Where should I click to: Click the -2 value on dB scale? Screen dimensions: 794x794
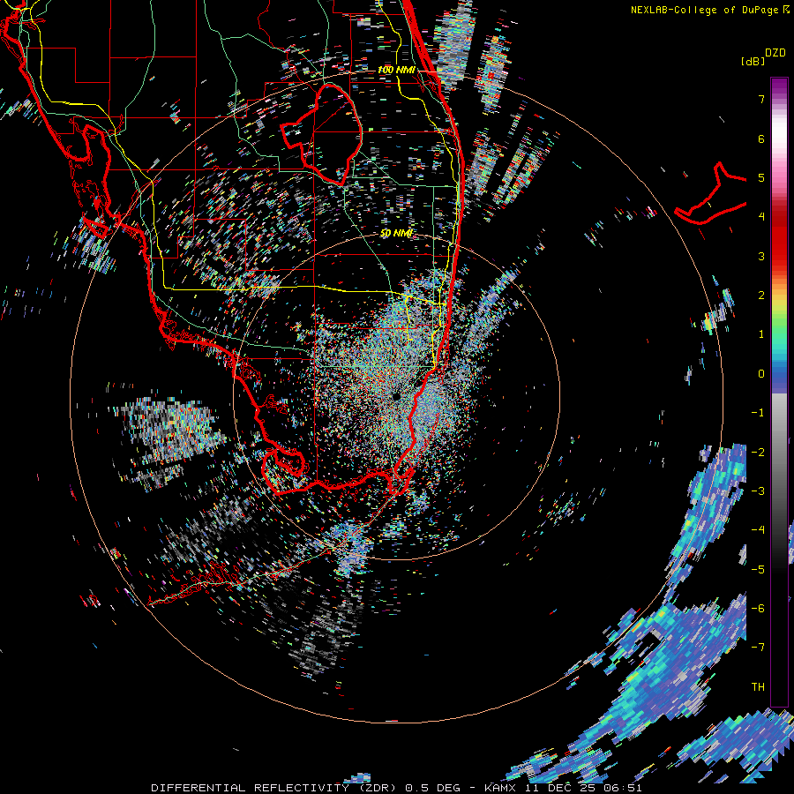pos(758,453)
